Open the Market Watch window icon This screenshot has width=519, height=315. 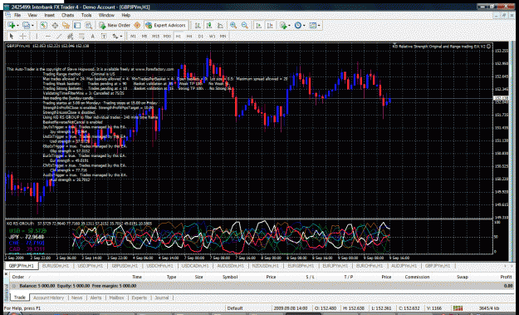[x=44, y=26]
